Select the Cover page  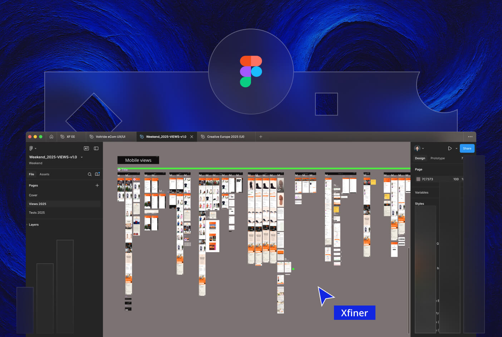(33, 195)
